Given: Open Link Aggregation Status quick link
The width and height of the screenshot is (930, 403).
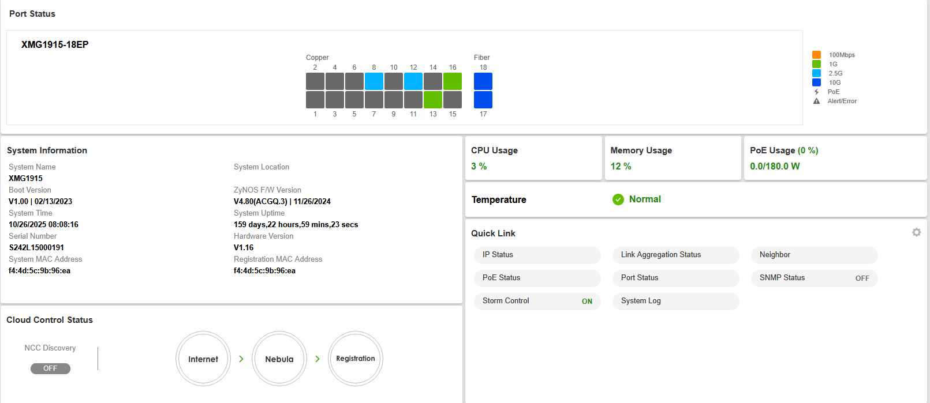Looking at the screenshot, I should point(676,255).
